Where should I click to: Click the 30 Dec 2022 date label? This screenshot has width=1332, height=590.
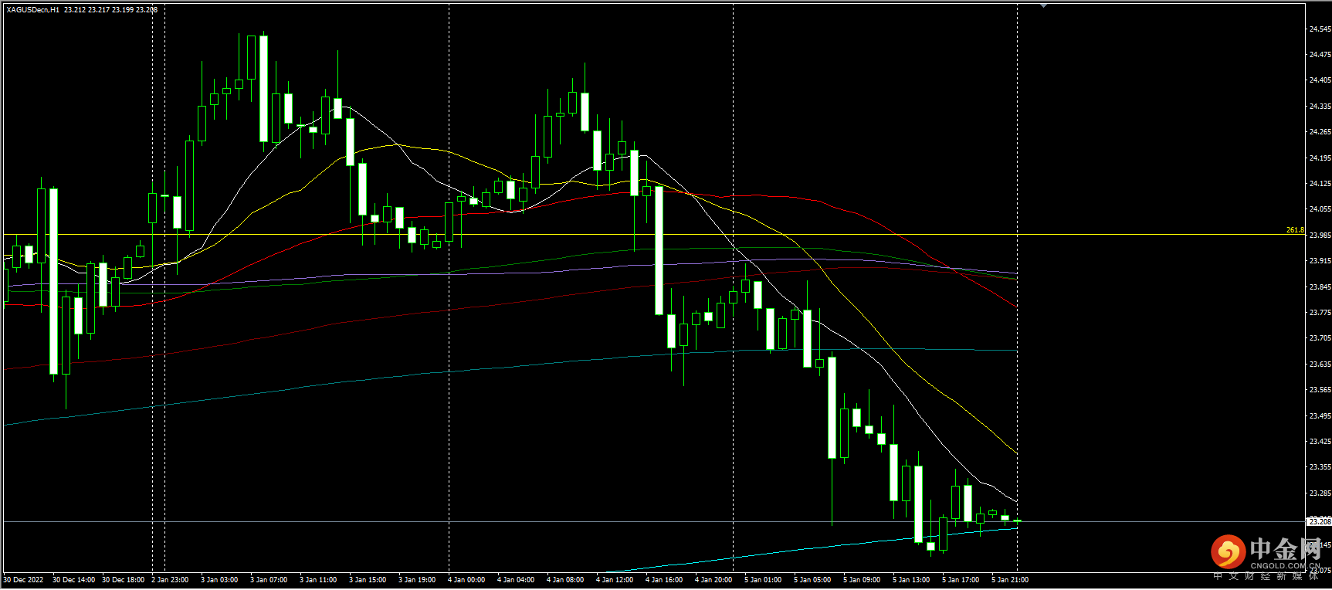pyautogui.click(x=24, y=580)
